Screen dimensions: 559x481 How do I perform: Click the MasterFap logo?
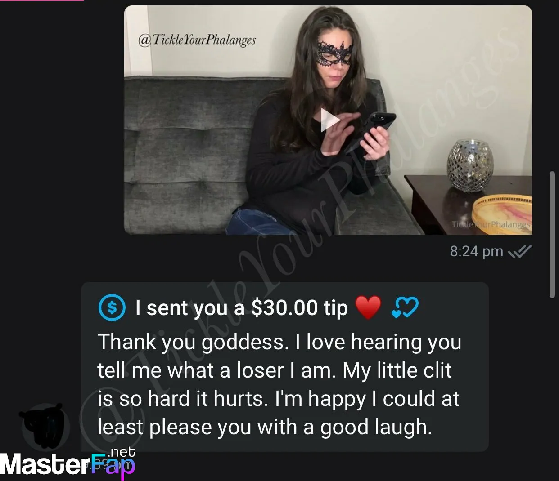pyautogui.click(x=68, y=464)
